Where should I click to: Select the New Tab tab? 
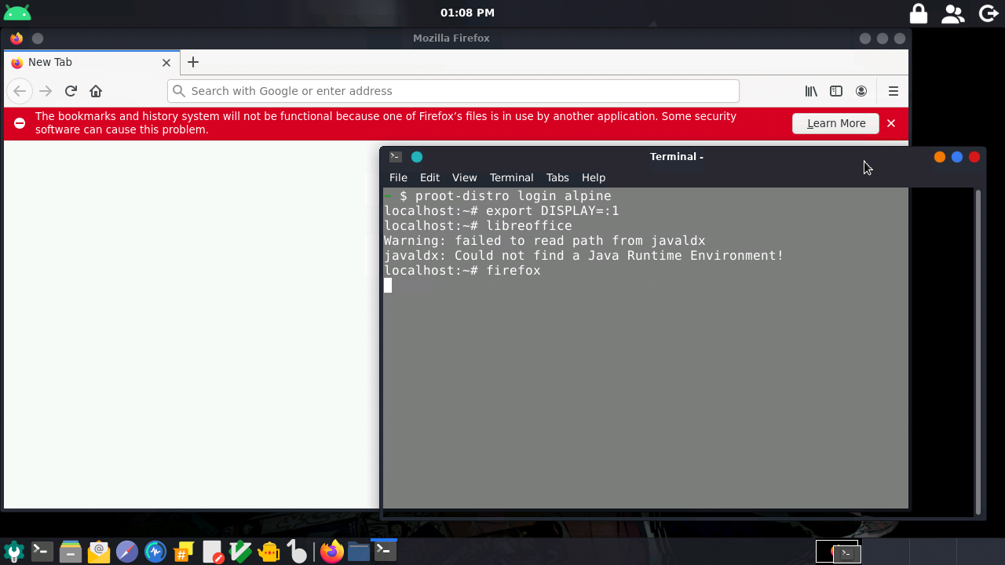tap(91, 62)
